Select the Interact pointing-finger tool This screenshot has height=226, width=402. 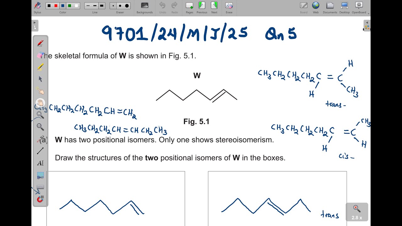(x=40, y=91)
